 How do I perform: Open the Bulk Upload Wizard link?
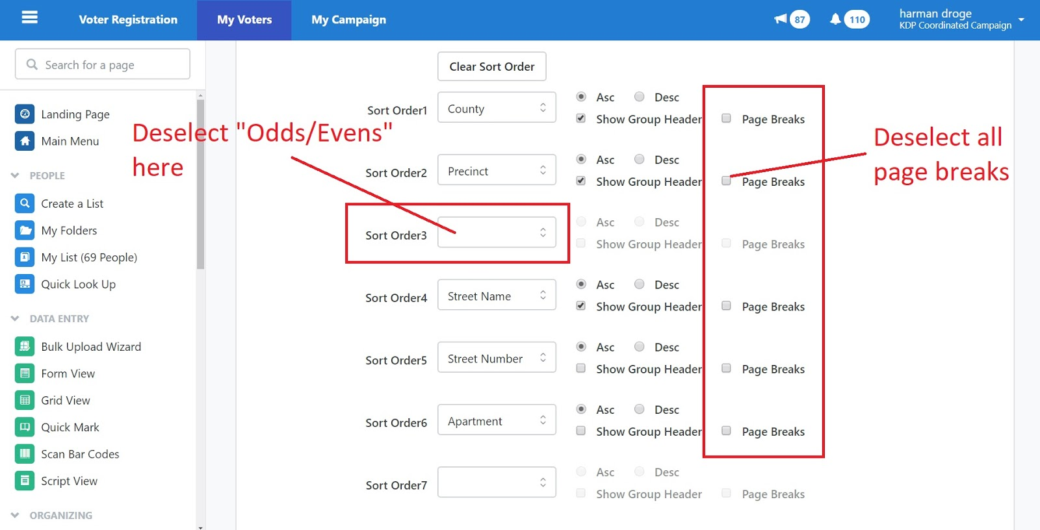(91, 346)
